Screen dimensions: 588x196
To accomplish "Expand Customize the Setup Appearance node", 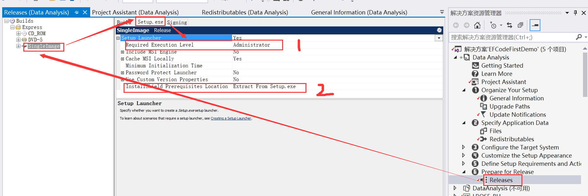I will pos(463,155).
